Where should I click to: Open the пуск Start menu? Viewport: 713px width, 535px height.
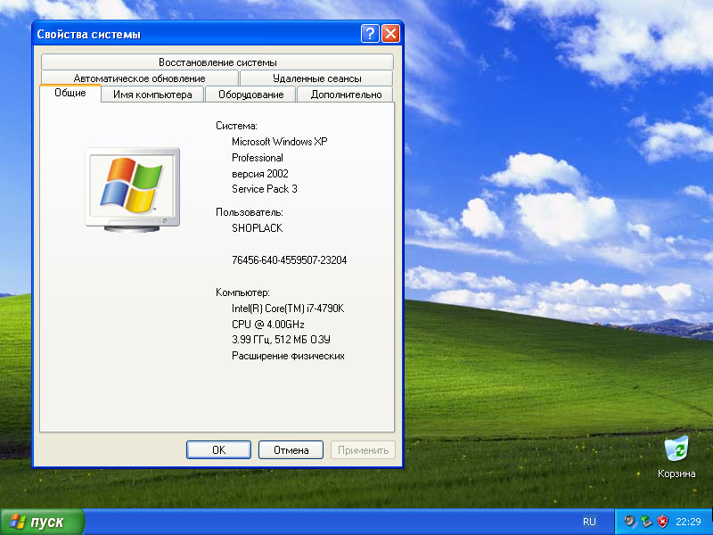(x=42, y=522)
